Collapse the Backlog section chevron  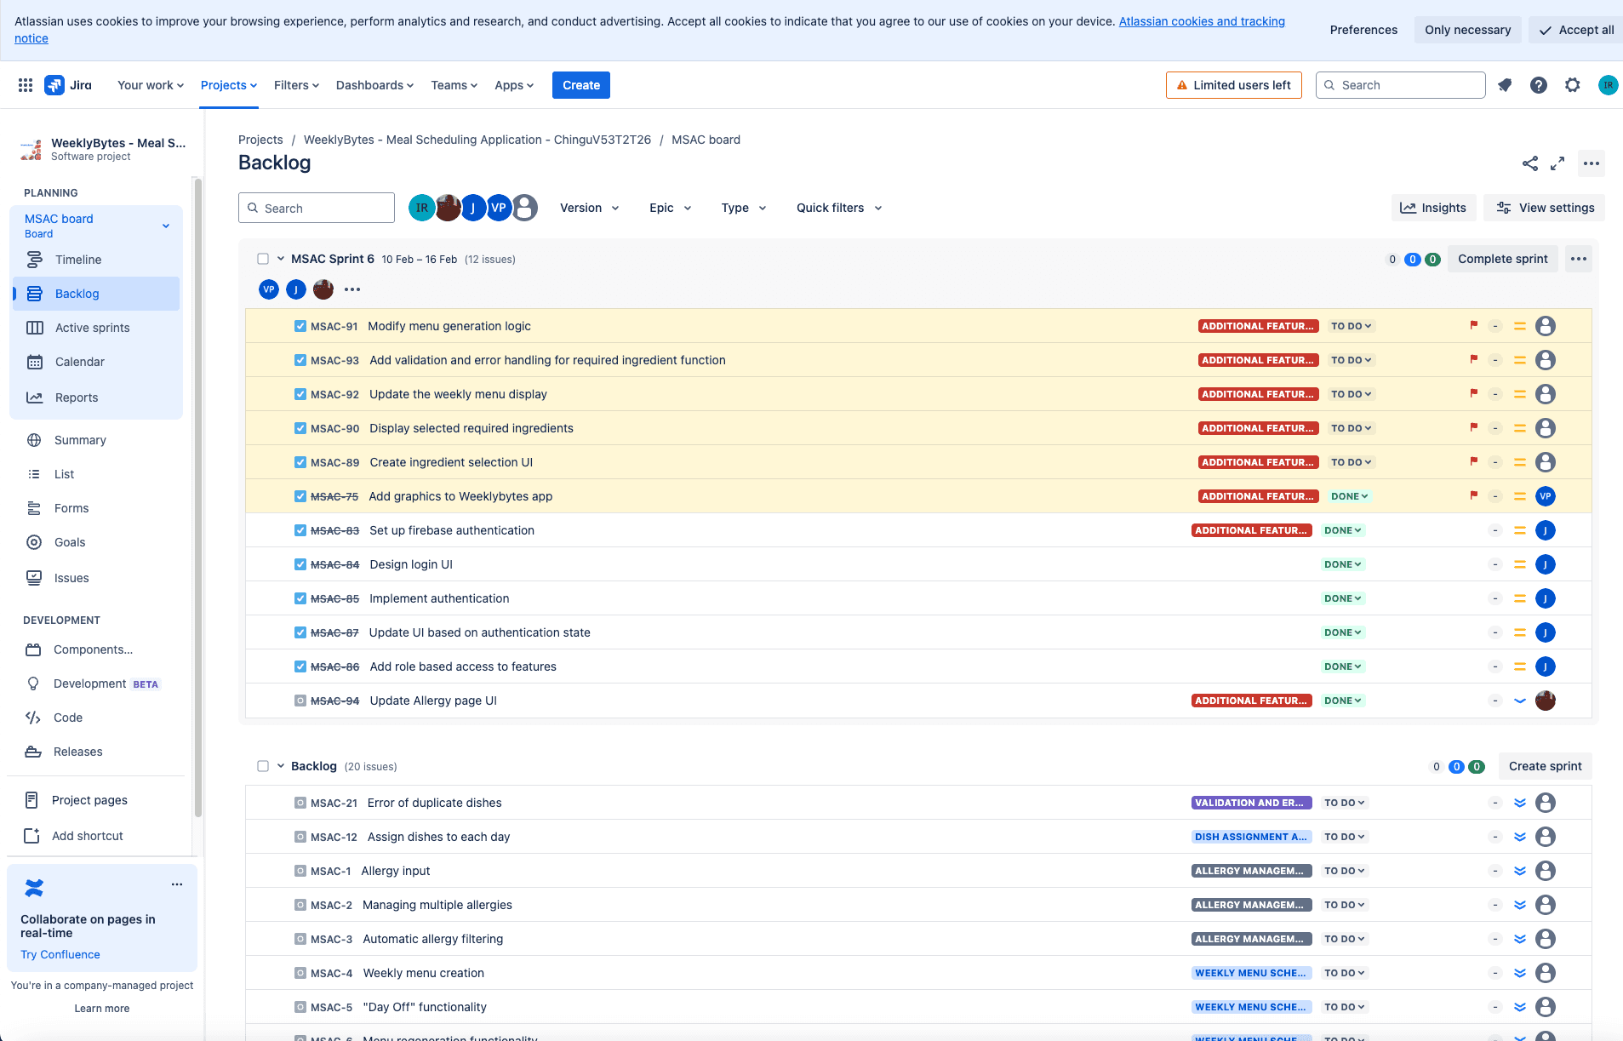(281, 766)
